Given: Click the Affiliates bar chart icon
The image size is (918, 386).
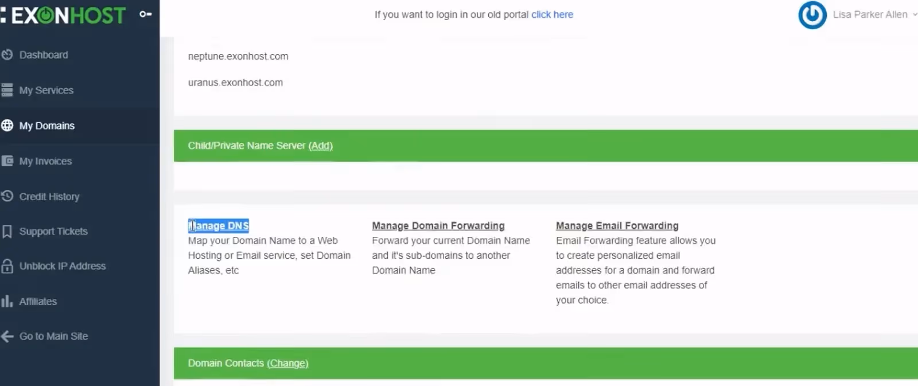Looking at the screenshot, I should pyautogui.click(x=7, y=301).
